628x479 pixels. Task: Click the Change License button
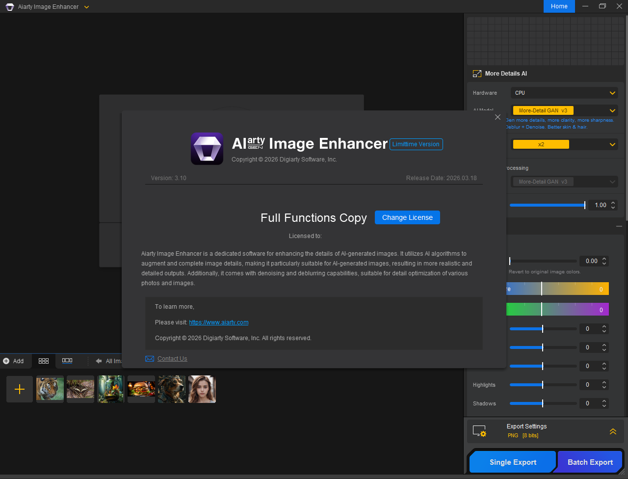pyautogui.click(x=407, y=217)
